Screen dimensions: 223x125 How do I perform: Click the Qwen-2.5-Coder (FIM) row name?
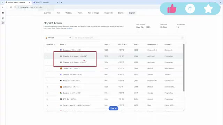(72, 75)
